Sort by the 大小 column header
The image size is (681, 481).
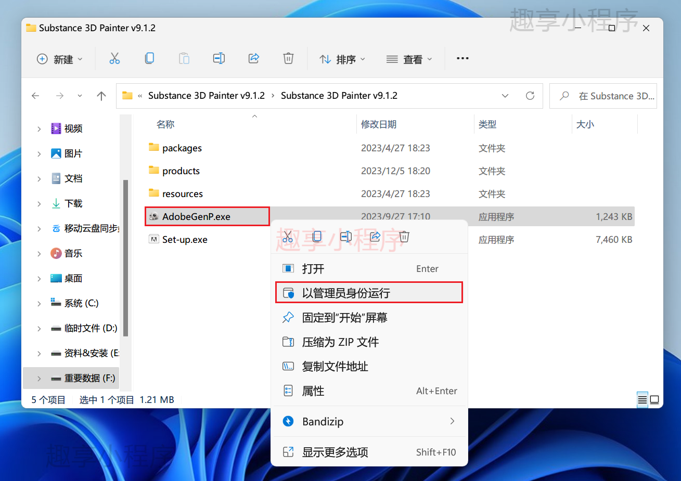point(585,124)
